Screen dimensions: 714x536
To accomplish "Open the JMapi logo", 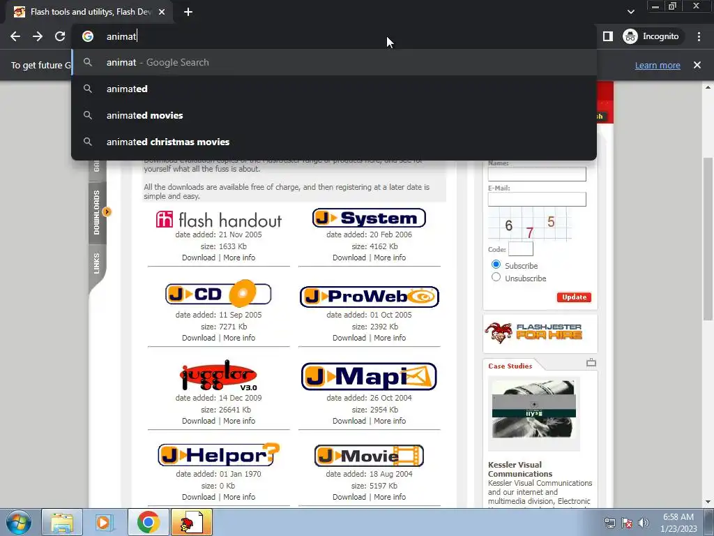I will 370,377.
